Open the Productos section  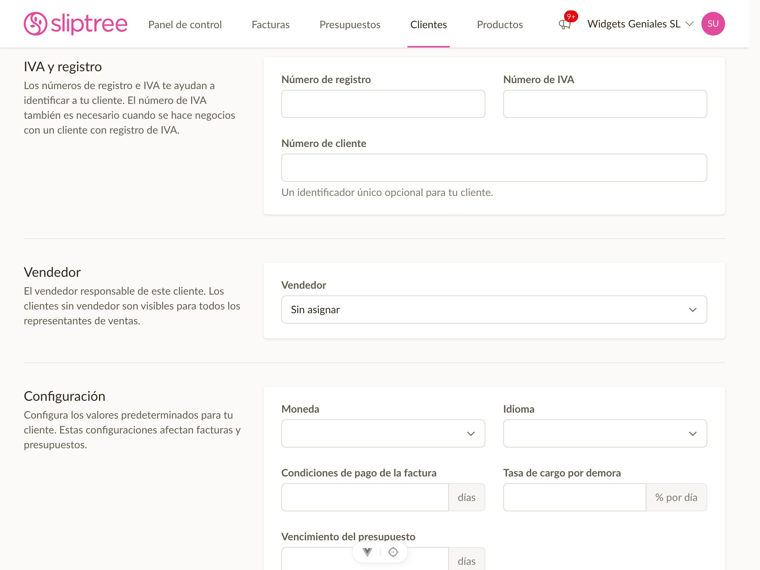pyautogui.click(x=500, y=24)
